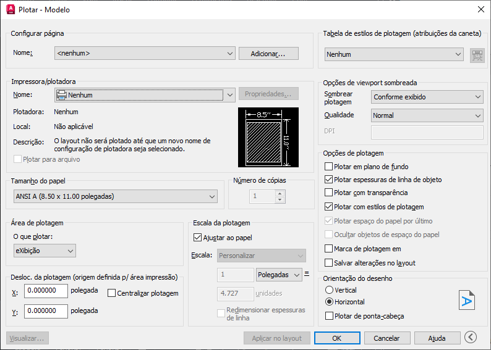Image resolution: width=491 pixels, height=350 pixels.
Task: Click the X offset input field
Action: (46, 291)
